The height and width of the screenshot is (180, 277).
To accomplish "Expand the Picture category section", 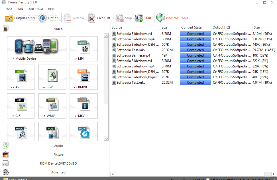I will coord(58,155).
